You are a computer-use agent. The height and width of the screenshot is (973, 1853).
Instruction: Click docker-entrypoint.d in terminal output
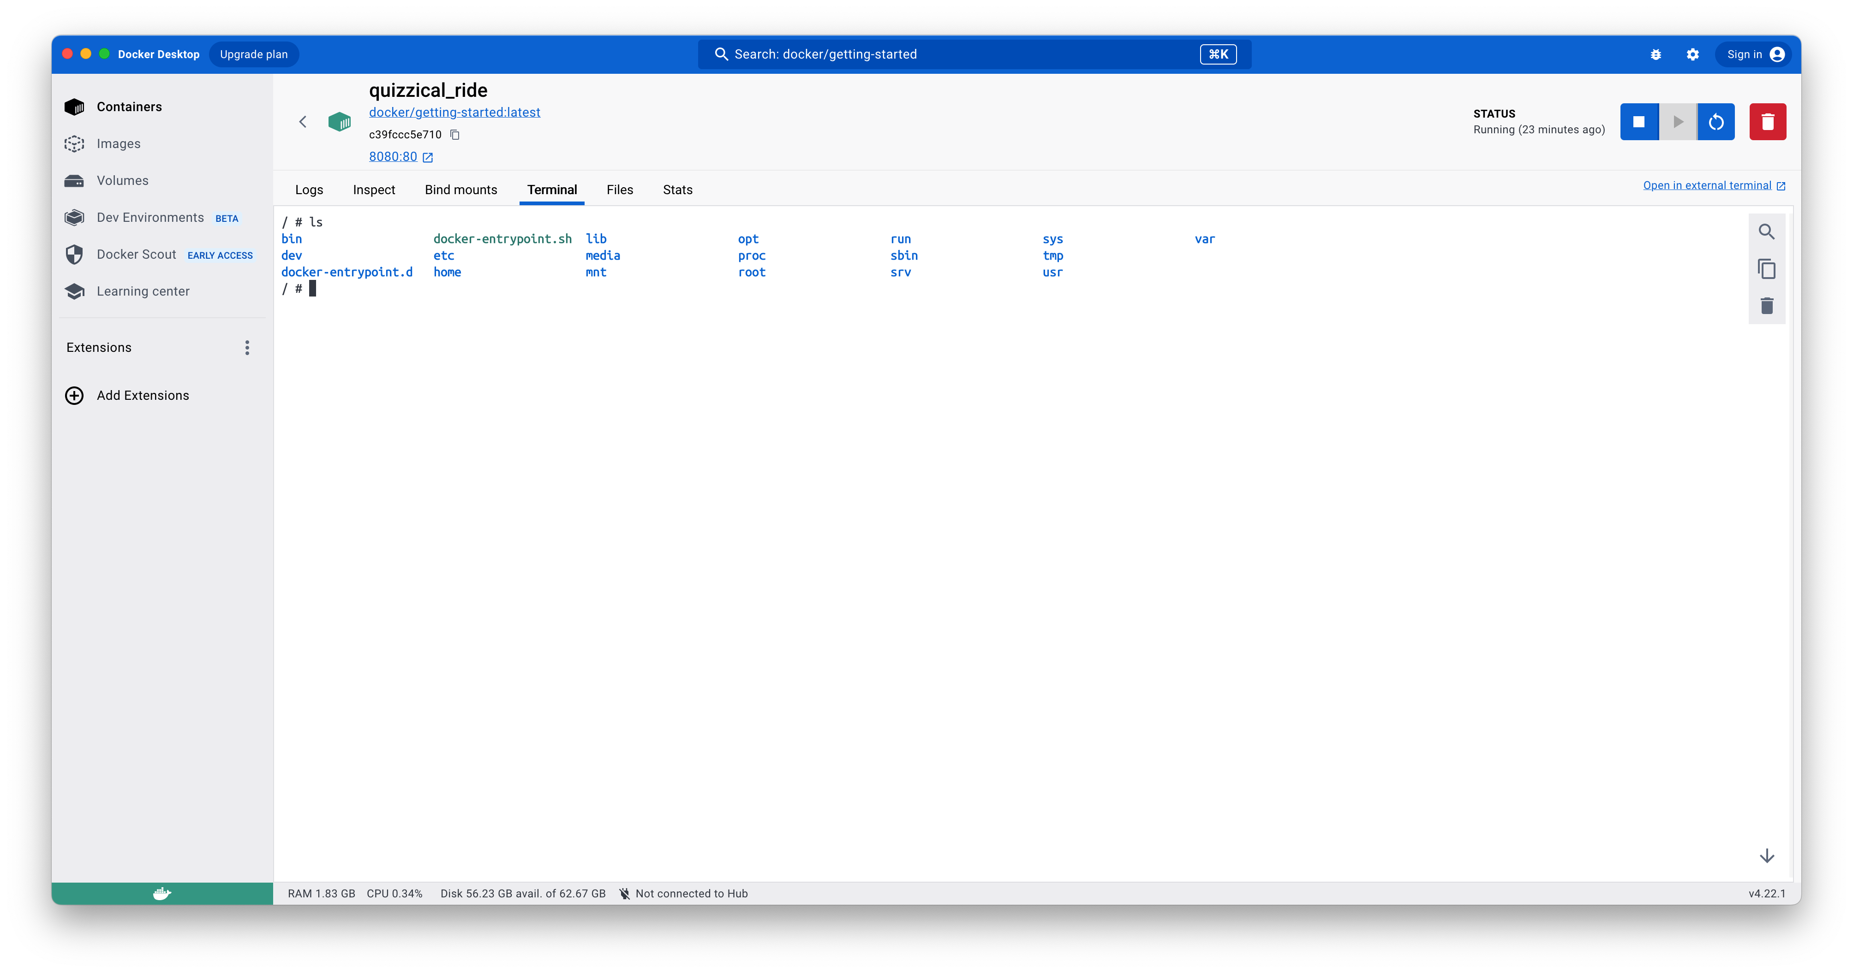(x=346, y=272)
